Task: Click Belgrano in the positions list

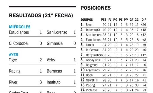Action: click(92, 65)
